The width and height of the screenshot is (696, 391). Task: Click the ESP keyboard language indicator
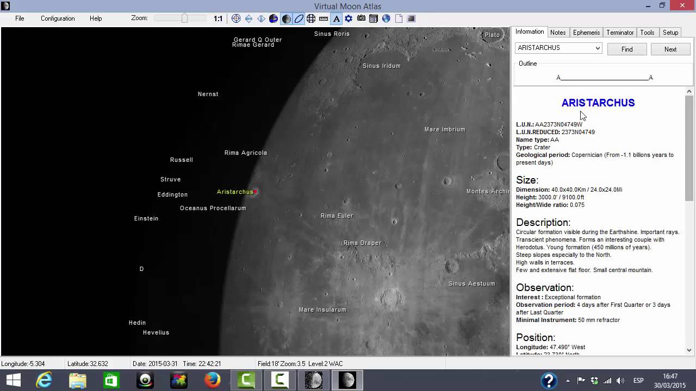[639, 381]
